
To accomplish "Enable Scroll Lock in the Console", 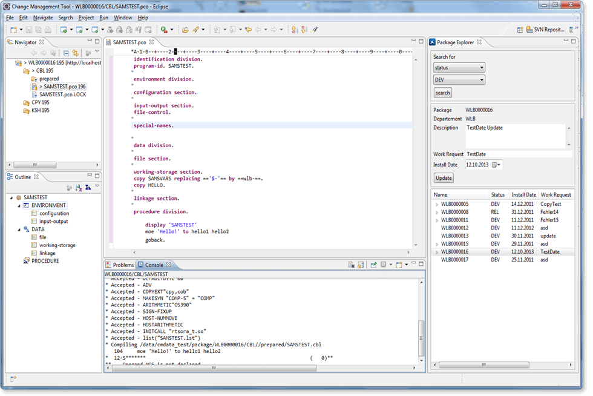I will point(360,265).
